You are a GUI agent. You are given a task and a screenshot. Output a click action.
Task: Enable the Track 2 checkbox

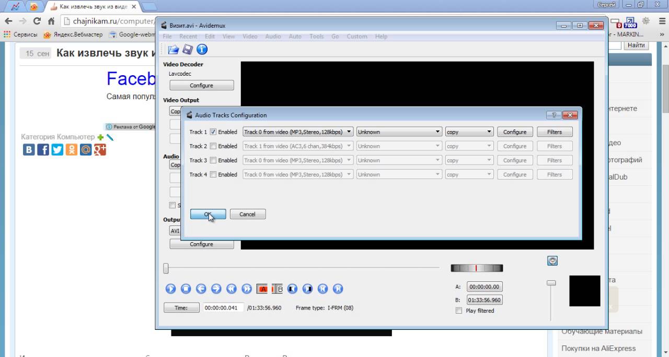click(x=213, y=146)
